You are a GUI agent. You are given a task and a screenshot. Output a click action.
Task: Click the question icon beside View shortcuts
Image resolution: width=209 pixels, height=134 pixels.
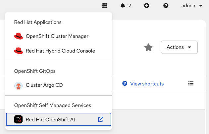tap(125, 83)
